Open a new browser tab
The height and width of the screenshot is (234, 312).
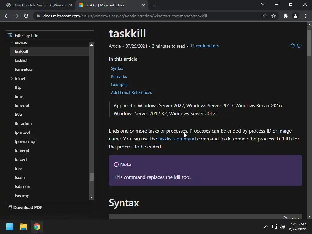[155, 5]
